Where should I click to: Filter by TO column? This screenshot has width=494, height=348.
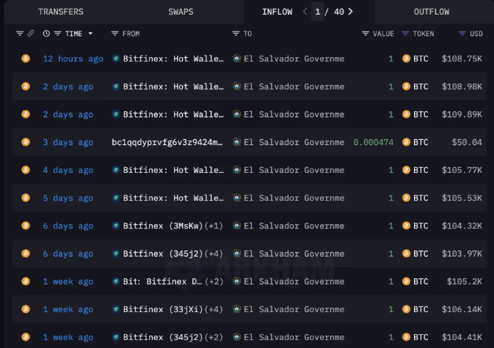[x=236, y=33]
